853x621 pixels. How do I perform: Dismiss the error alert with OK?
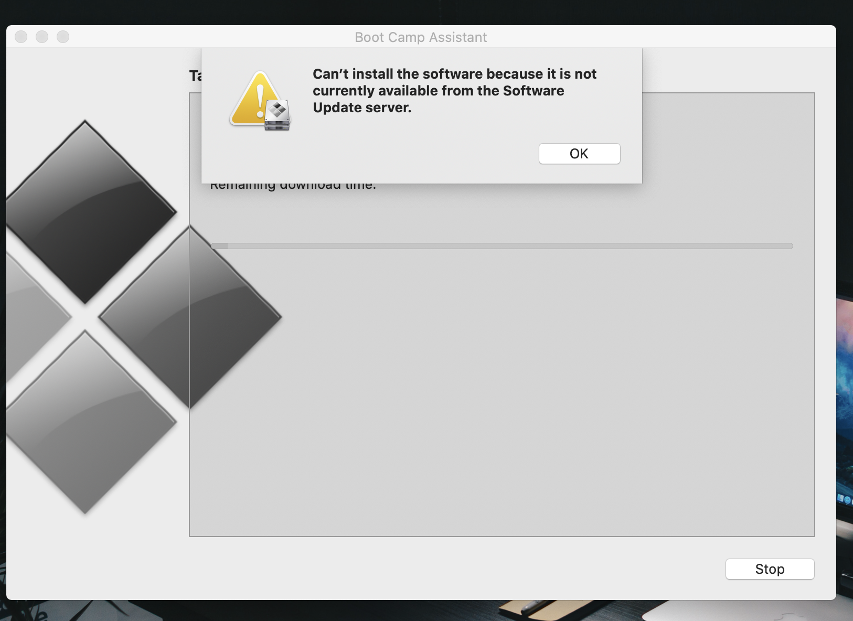point(579,154)
